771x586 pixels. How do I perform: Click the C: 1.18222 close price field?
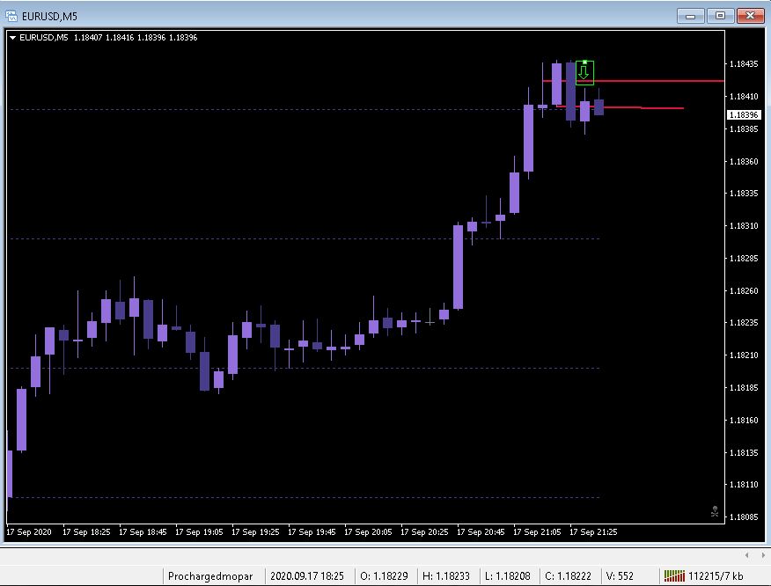(568, 576)
